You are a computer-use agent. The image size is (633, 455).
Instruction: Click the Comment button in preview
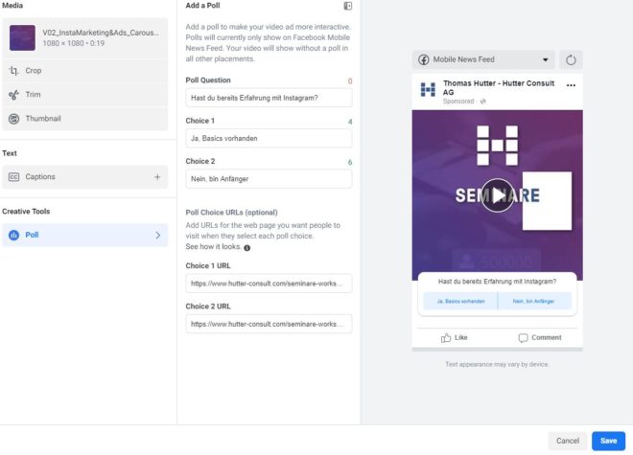coord(540,337)
